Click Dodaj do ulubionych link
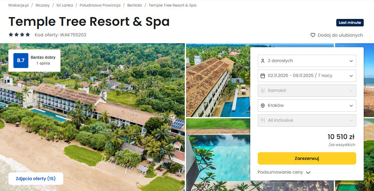Viewport: 374px width, 191px height. pyautogui.click(x=337, y=35)
